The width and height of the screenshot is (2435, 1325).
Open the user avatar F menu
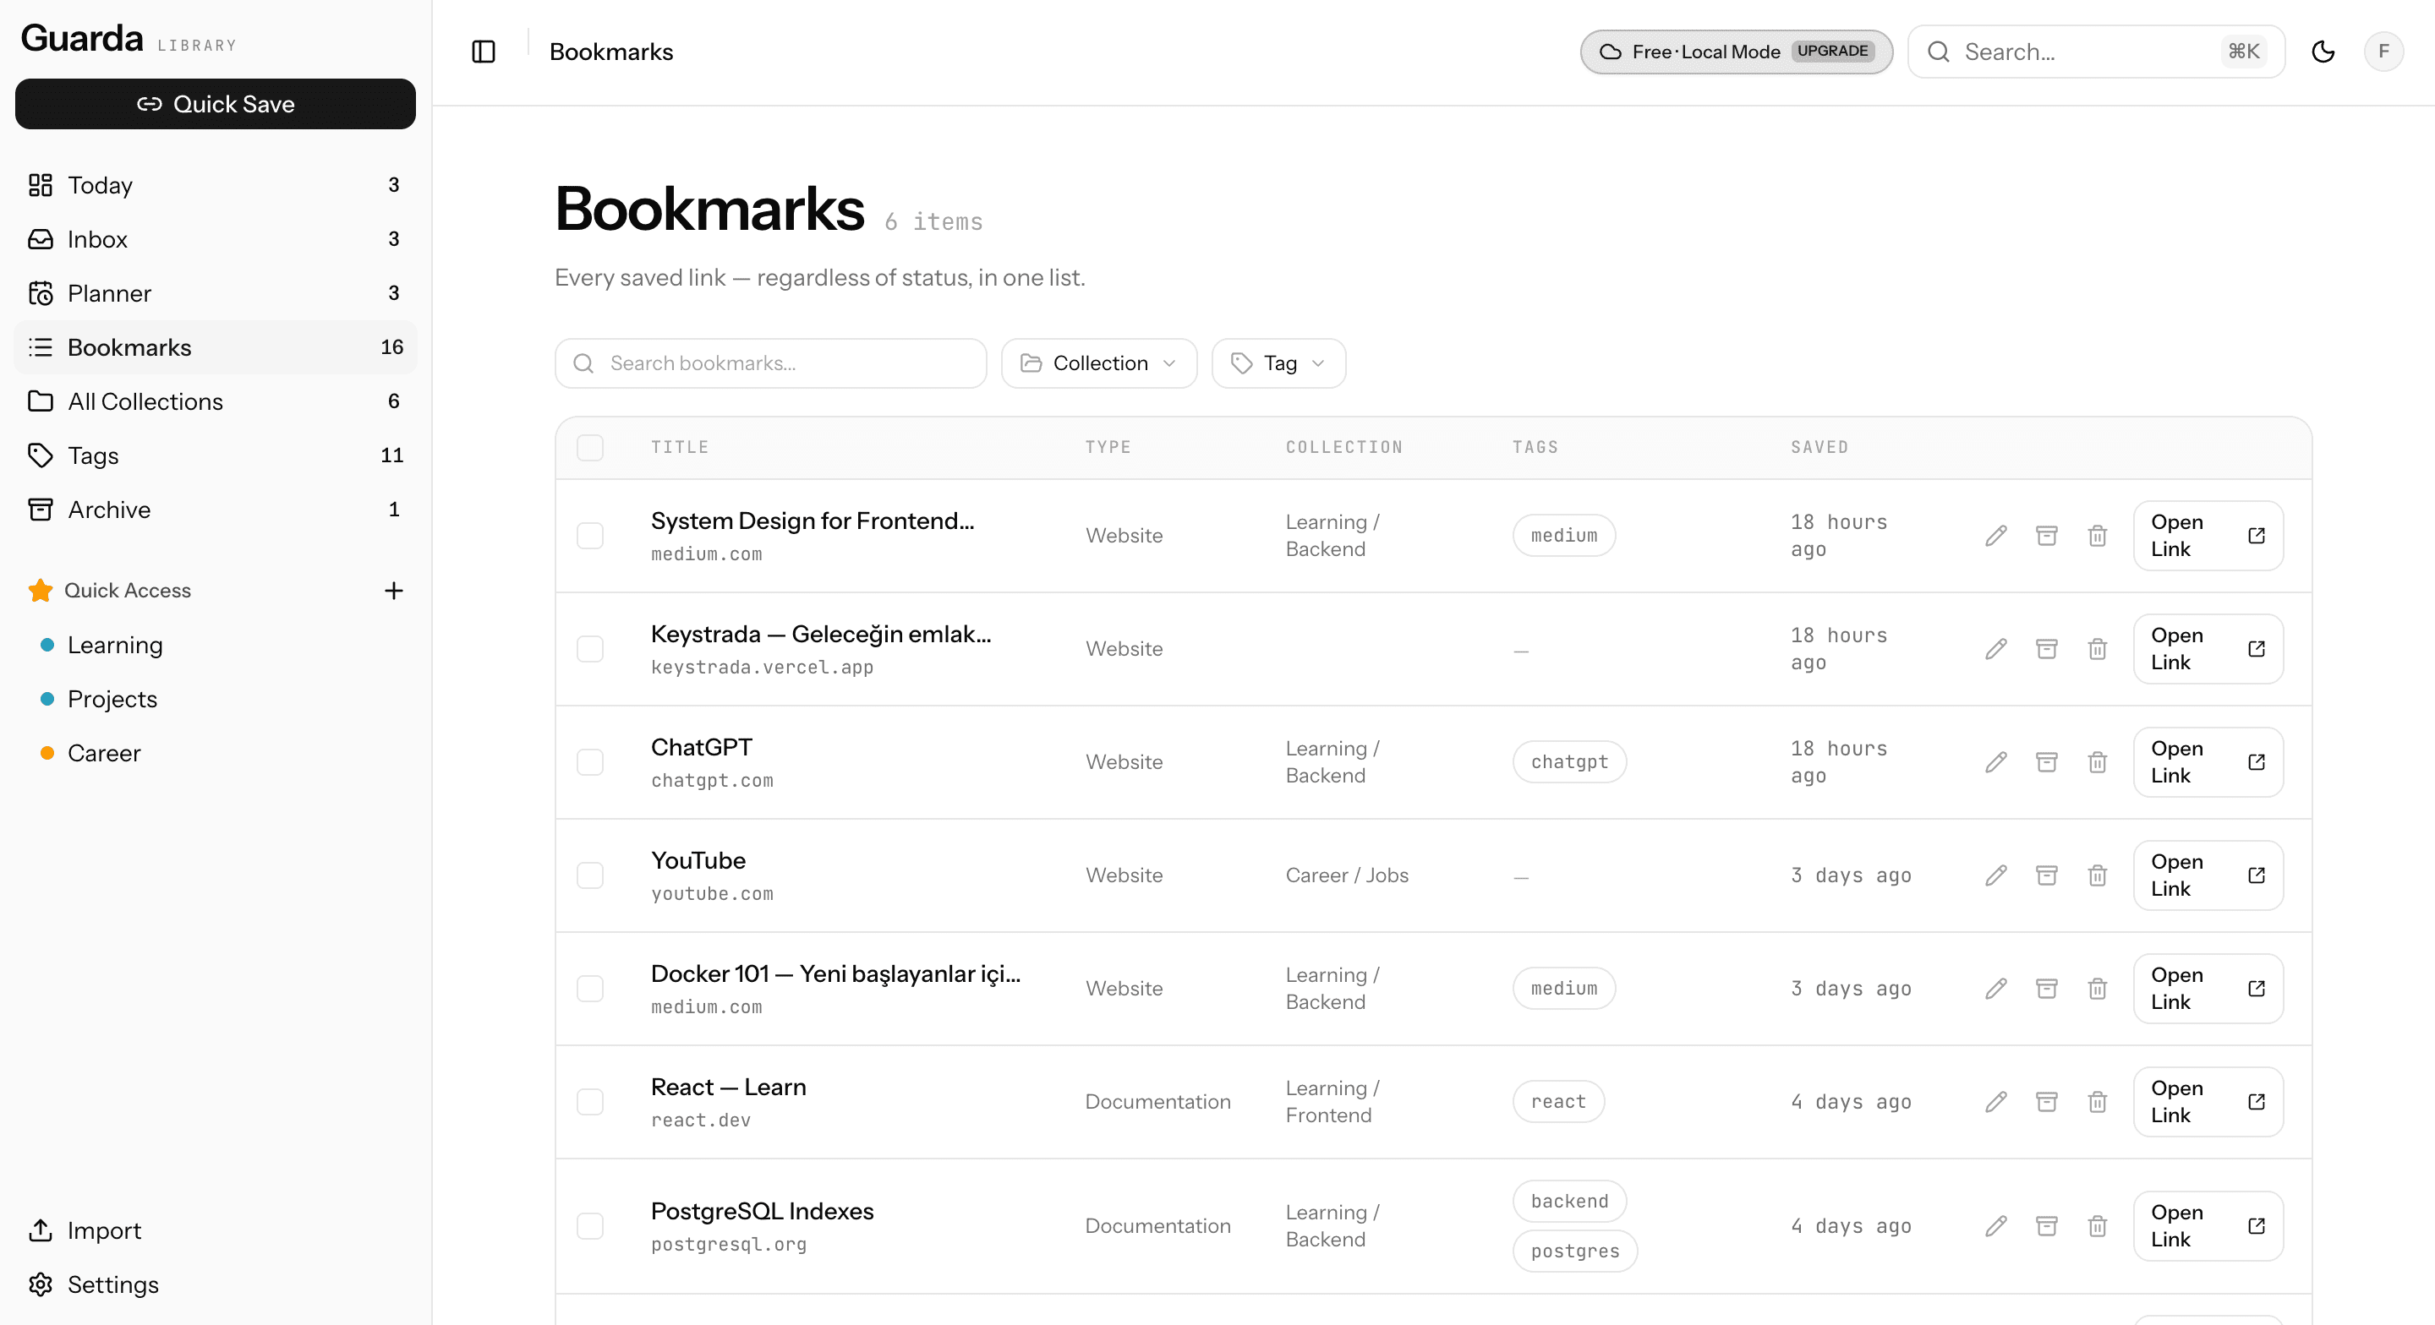coord(2383,52)
